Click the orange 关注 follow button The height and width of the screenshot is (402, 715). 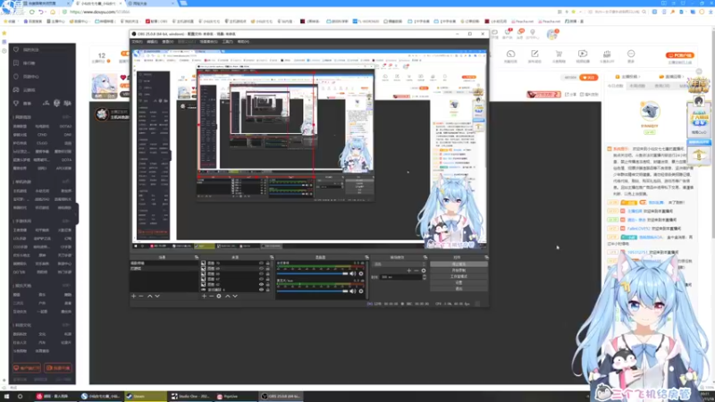[x=589, y=78]
